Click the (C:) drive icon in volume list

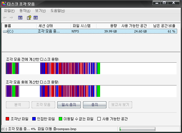tap(5, 31)
